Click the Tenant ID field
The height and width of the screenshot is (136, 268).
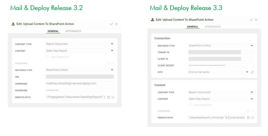tap(221, 52)
